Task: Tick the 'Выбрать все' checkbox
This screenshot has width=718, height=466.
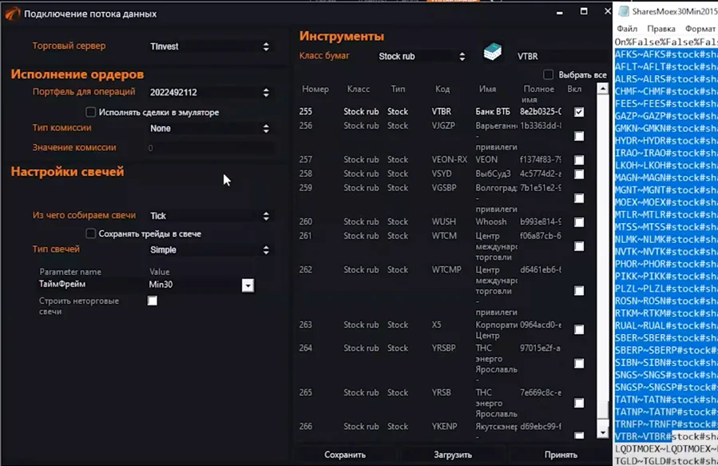Action: [x=548, y=74]
